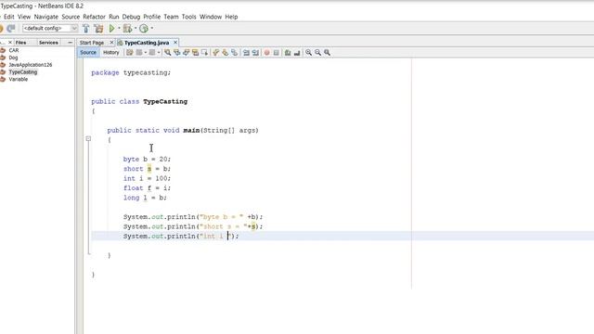Open the Refactor menu
Screen dimensions: 594x334
(x=94, y=17)
